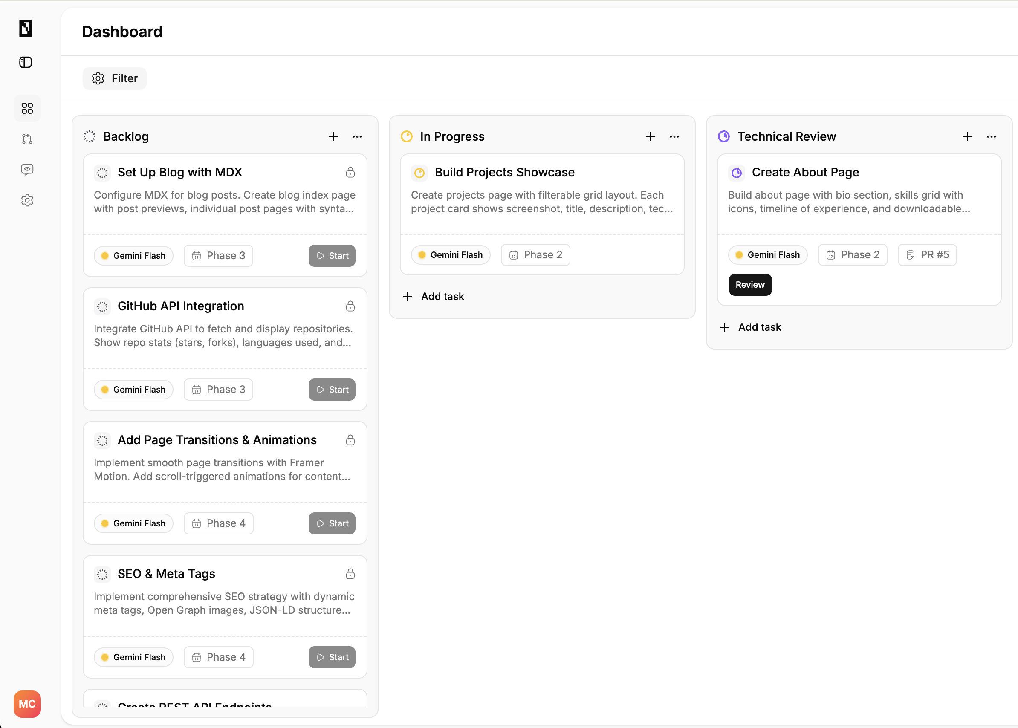The height and width of the screenshot is (728, 1018).
Task: Open the dashboard grid view icon
Action: (x=27, y=108)
